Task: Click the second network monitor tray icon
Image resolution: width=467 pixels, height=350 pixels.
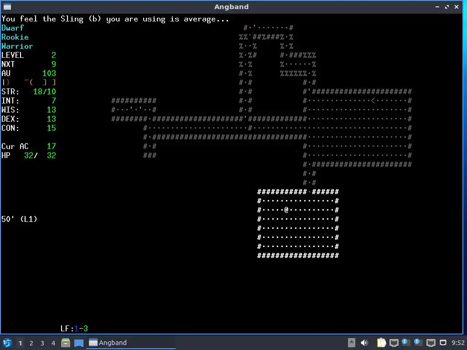Action: click(x=431, y=343)
